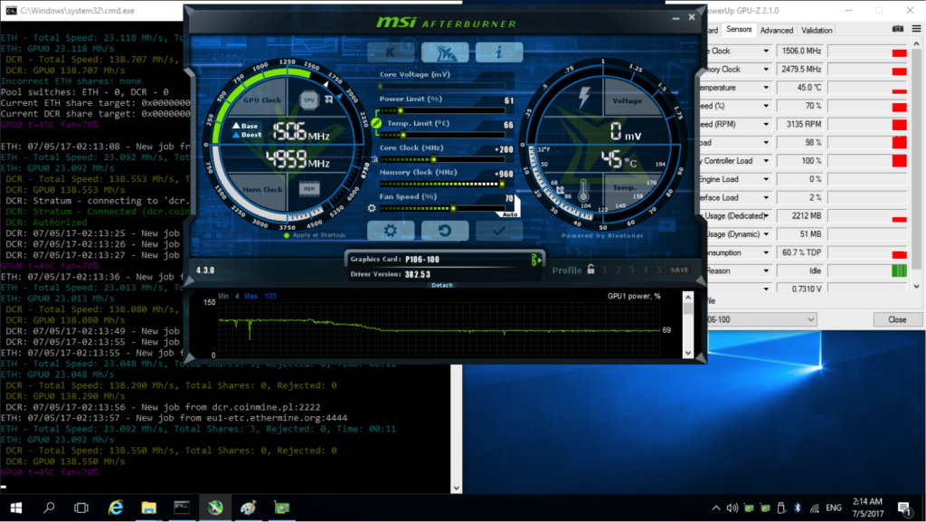This screenshot has height=522, width=926.
Task: Open the P106-100 device selector in GPU-Z
Action: pos(811,318)
